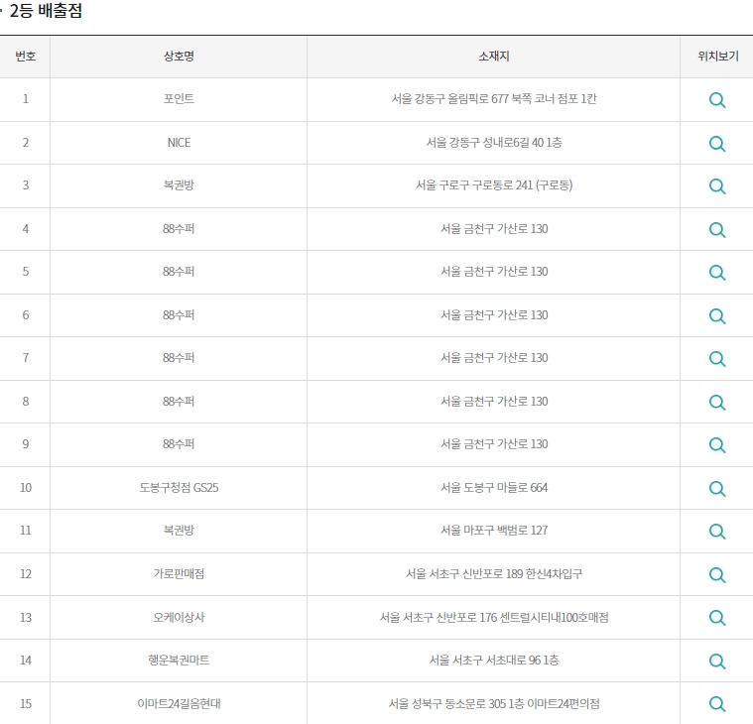View location of 오케이상사
Screen dimensions: 753x724
pos(717,618)
